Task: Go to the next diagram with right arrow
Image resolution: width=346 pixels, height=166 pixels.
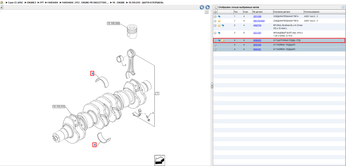Action: (x=207, y=7)
